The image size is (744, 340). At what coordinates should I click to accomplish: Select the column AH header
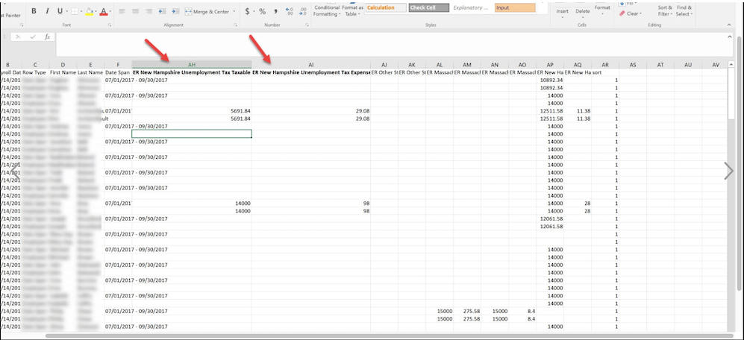coord(192,65)
